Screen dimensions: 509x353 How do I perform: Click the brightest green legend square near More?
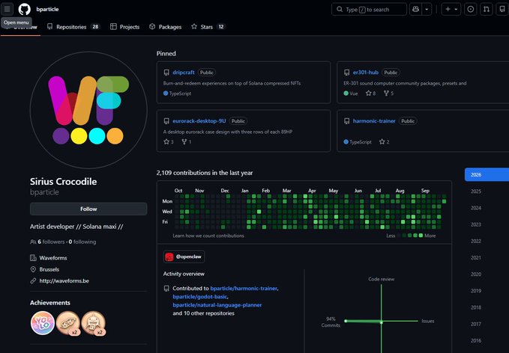[421, 236]
